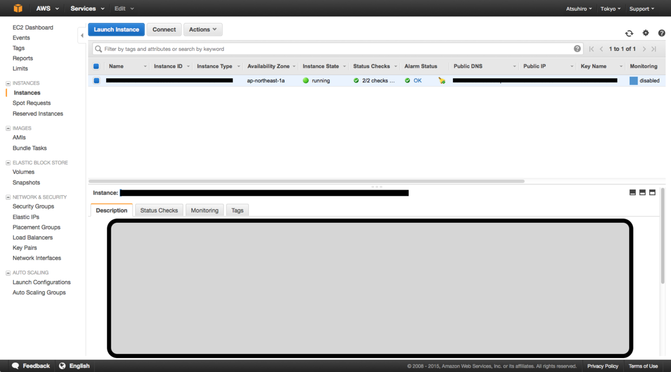671x372 pixels.
Task: Sort by Instance State column header
Action: 321,66
